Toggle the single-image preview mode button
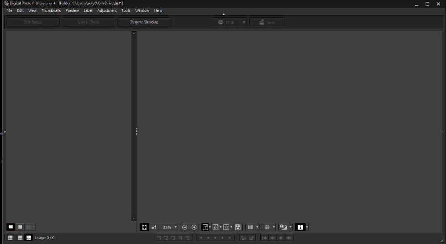 205,227
